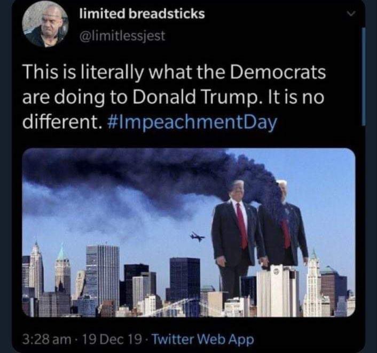Follow the #ImpeachmentDay hashtag link
The width and height of the screenshot is (377, 353).
click(191, 122)
